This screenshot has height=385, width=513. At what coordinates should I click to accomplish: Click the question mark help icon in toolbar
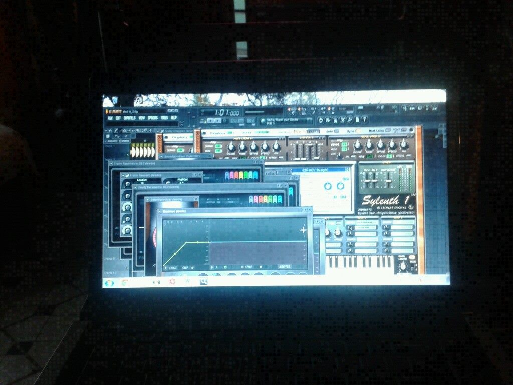(x=364, y=120)
